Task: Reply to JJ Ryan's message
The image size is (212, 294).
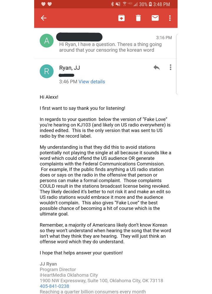Action: coord(156,67)
